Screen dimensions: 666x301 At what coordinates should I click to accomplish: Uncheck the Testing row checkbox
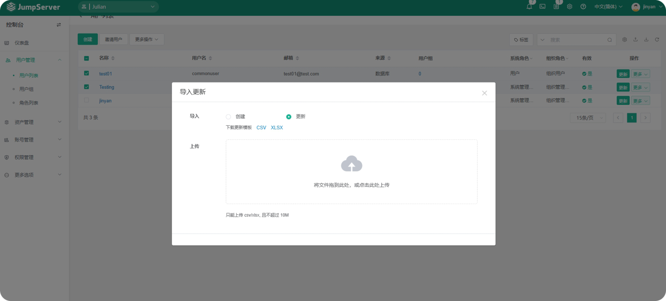[87, 87]
